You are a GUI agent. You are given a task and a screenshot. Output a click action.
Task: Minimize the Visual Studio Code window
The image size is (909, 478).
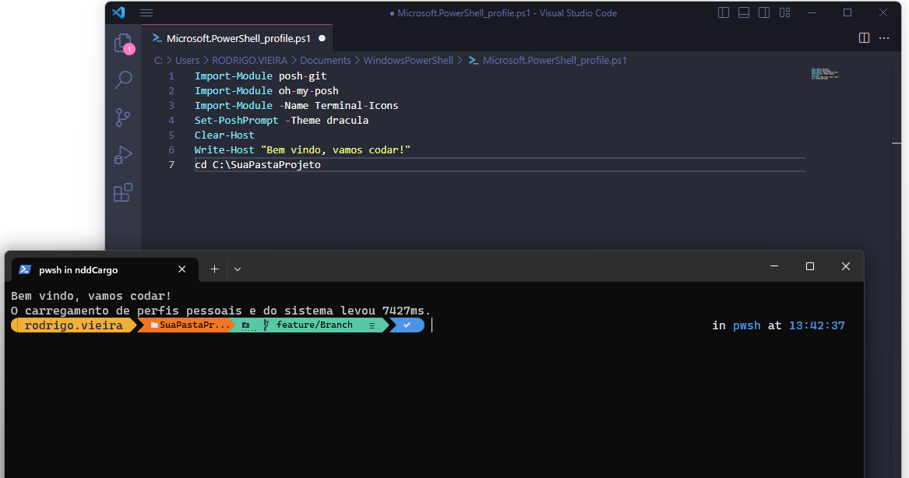tap(812, 12)
